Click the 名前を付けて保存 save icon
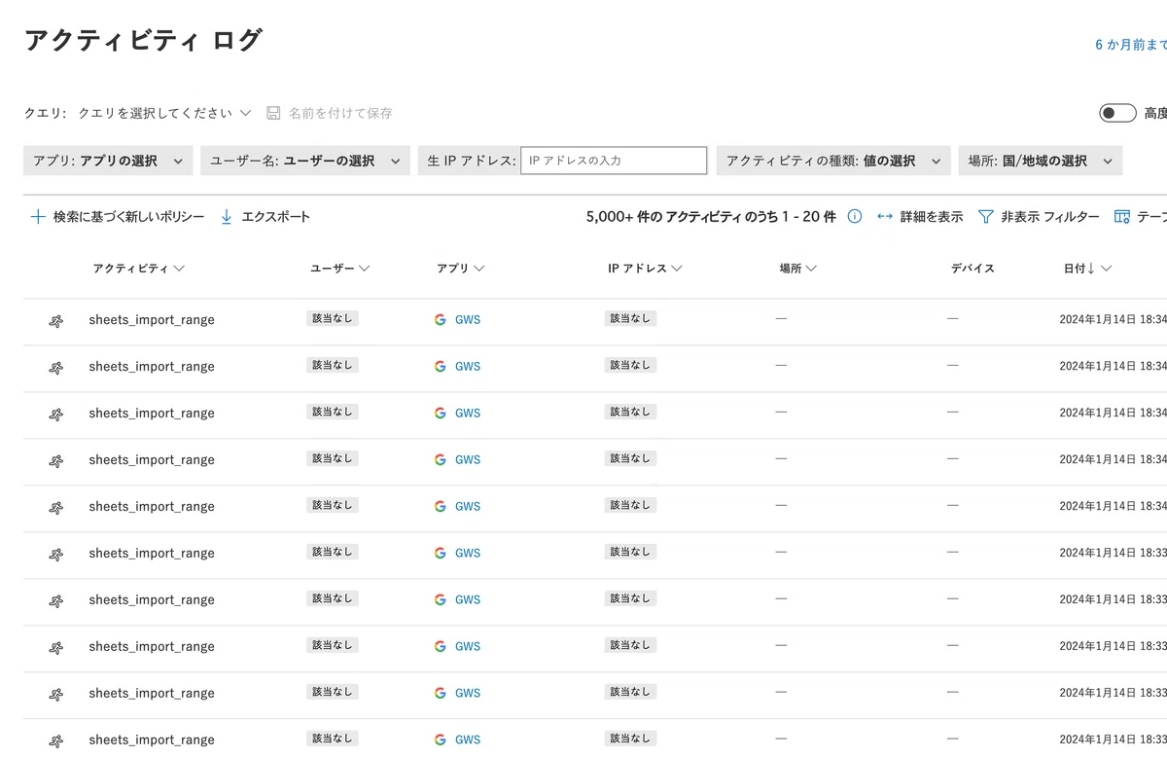Screen dimensions: 1167x757 tap(273, 113)
